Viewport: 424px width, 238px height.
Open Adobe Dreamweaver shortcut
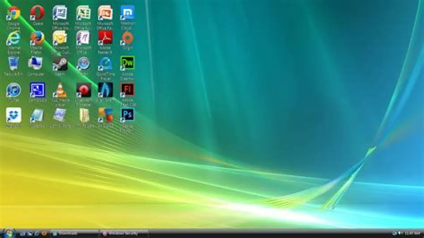[127, 64]
